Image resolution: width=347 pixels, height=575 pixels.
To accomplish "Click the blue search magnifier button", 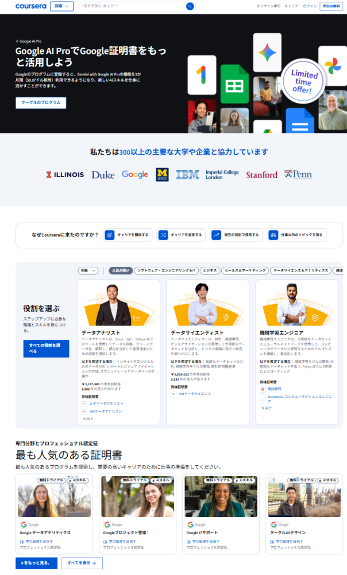I will [x=190, y=6].
